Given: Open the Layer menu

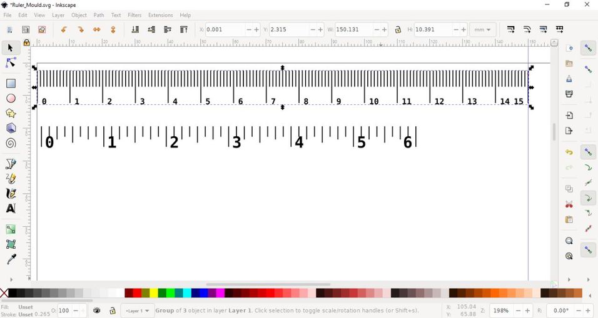Looking at the screenshot, I should [58, 15].
